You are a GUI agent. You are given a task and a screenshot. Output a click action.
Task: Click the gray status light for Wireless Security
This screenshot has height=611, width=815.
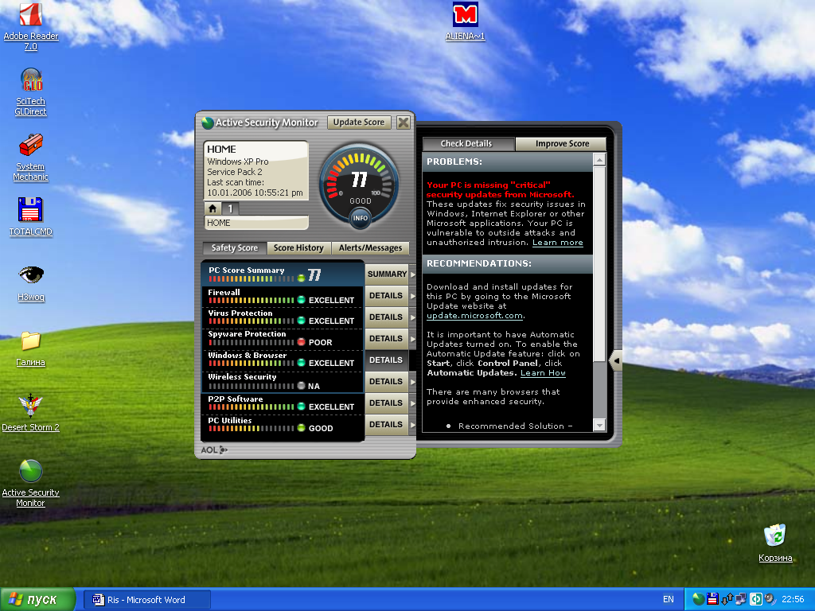tap(301, 386)
